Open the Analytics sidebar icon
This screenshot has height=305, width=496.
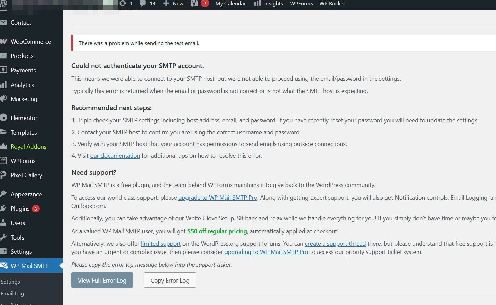click(4, 85)
